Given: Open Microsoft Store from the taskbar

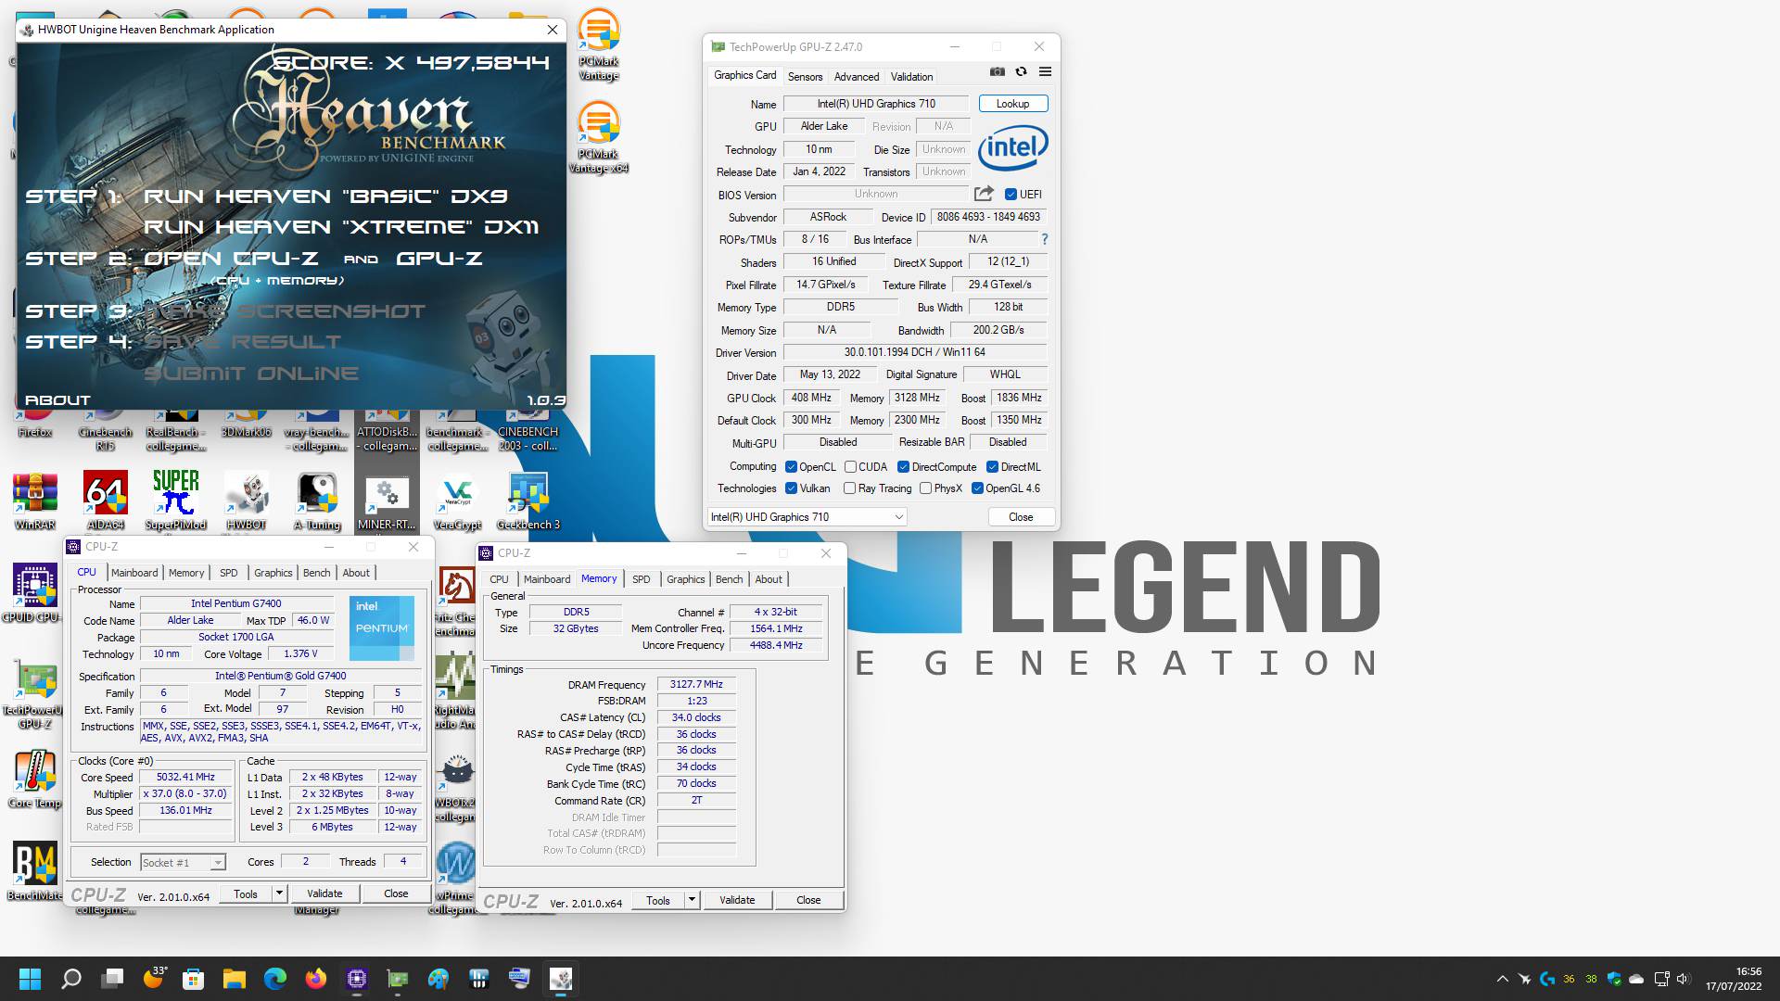Looking at the screenshot, I should coord(194,979).
